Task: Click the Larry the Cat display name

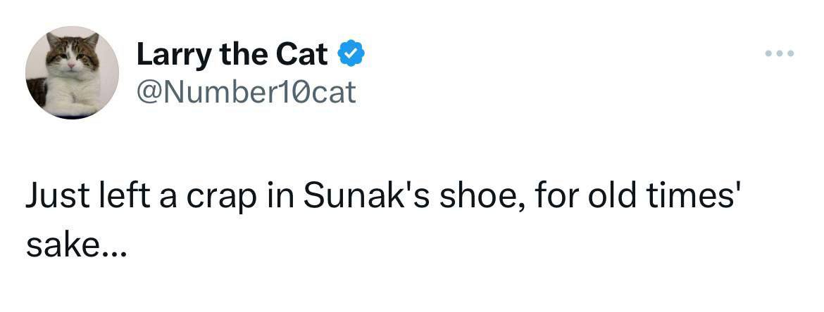Action: coord(232,55)
